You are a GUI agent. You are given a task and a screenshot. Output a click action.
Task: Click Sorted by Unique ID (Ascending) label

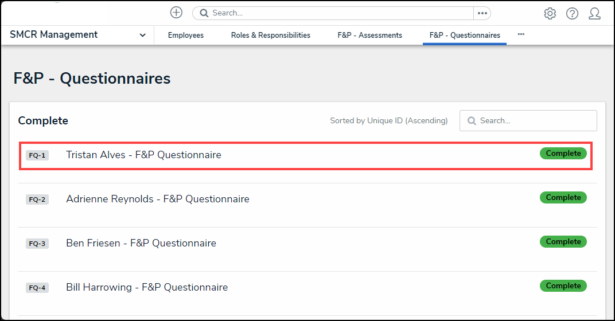coord(389,121)
